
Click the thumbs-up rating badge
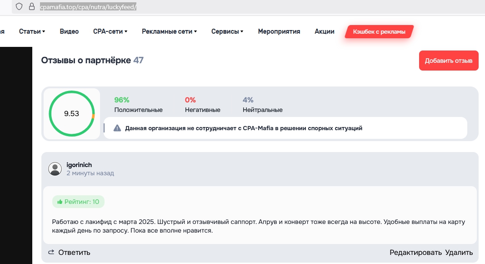pyautogui.click(x=78, y=202)
